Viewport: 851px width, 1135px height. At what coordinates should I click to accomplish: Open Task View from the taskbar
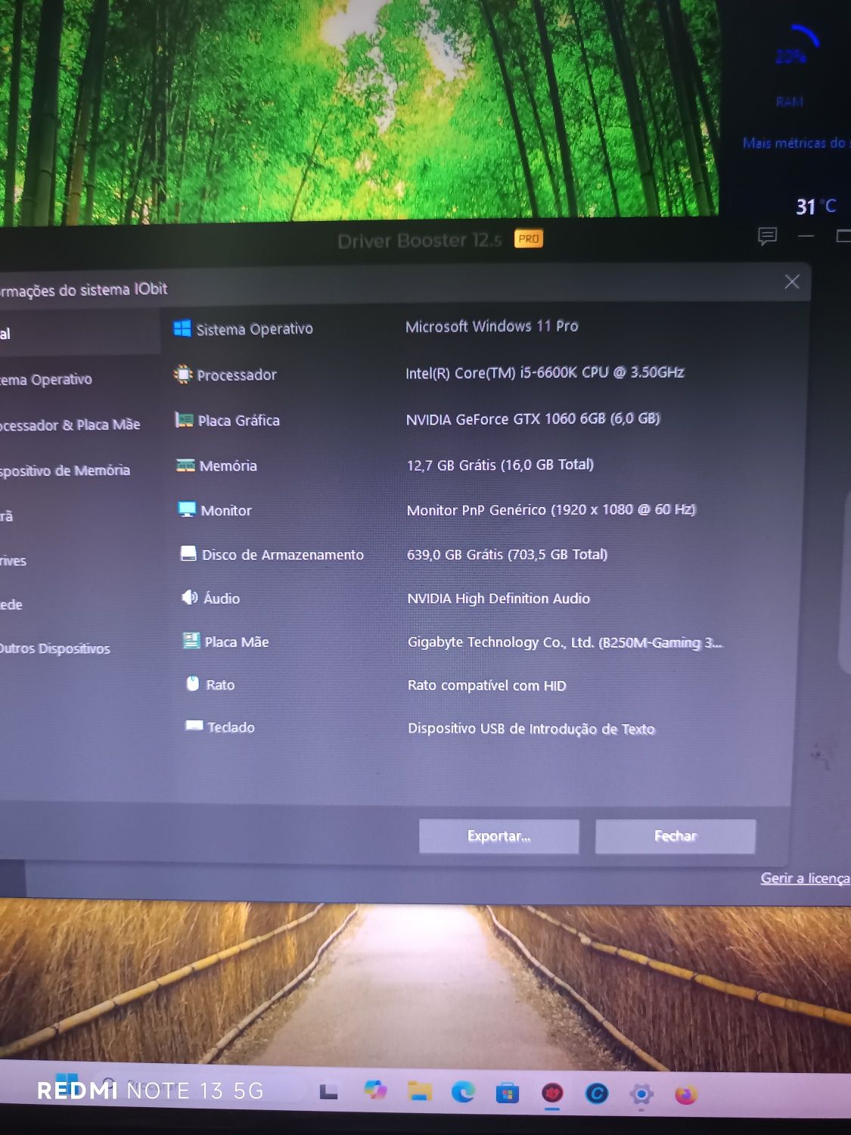[x=328, y=1092]
